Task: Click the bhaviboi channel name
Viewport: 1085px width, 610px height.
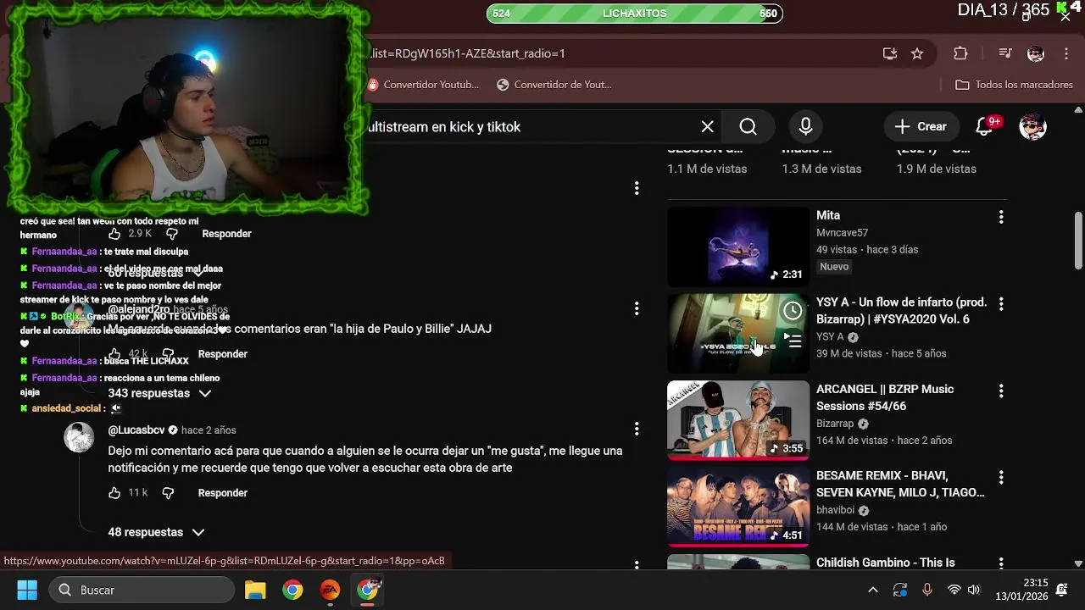Action: pyautogui.click(x=835, y=510)
